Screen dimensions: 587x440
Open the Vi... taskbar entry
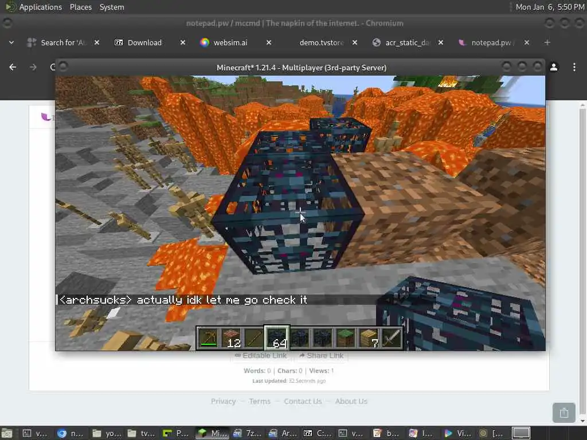point(459,433)
